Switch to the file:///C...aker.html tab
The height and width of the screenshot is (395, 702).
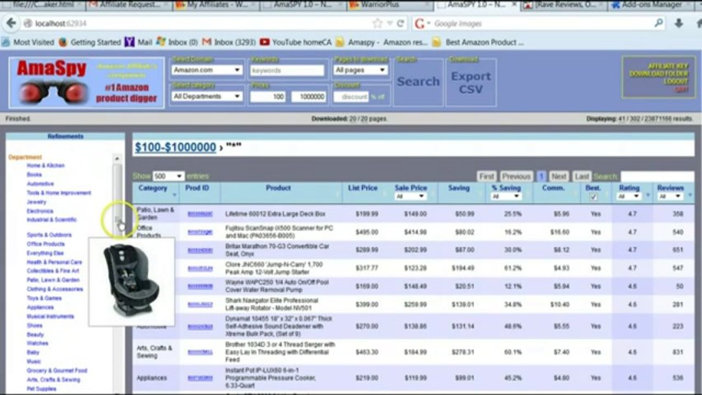point(41,5)
